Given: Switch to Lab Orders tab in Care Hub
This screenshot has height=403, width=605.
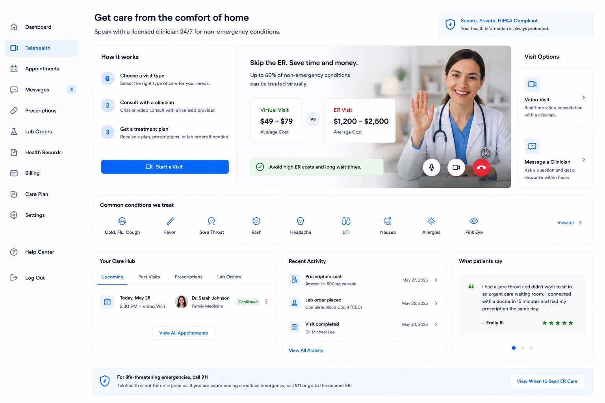Looking at the screenshot, I should (x=229, y=277).
